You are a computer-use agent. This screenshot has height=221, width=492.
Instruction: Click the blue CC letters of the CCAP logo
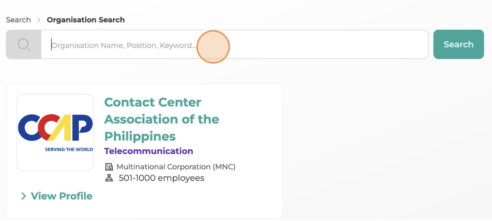(x=37, y=128)
